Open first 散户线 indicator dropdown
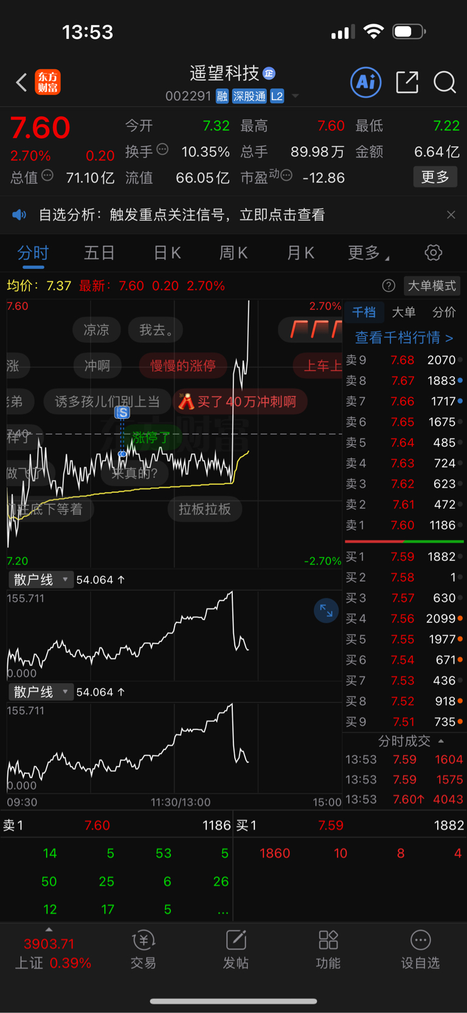The height and width of the screenshot is (1013, 467). pos(41,580)
